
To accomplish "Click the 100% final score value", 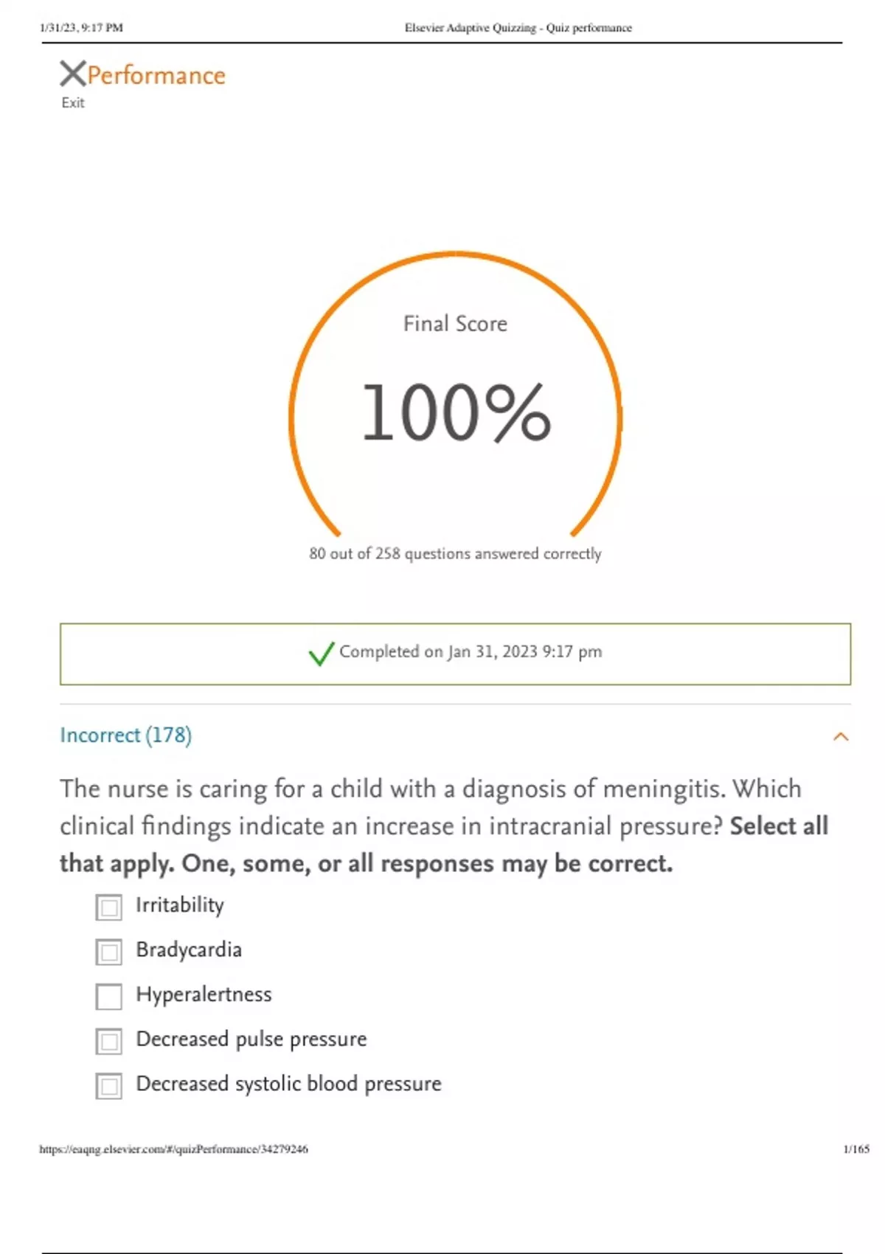I will pos(456,413).
